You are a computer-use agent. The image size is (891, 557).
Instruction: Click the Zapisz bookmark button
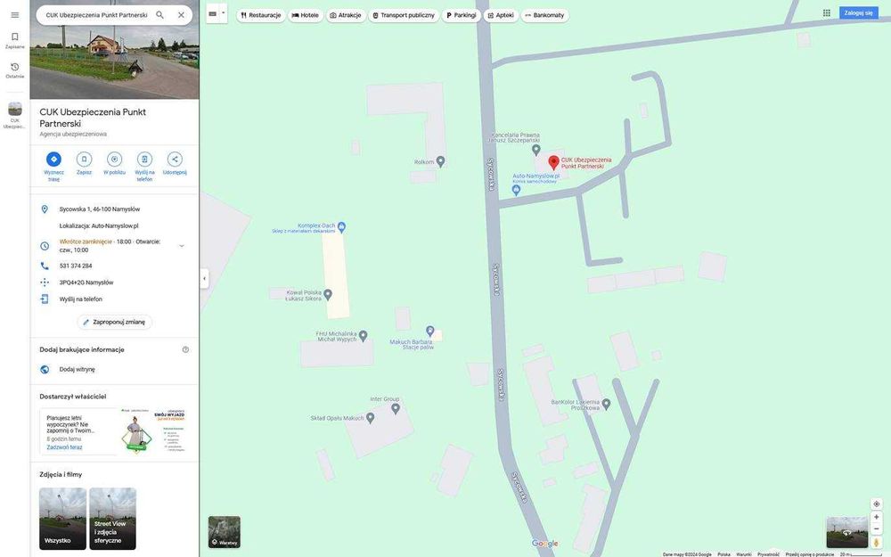point(84,163)
